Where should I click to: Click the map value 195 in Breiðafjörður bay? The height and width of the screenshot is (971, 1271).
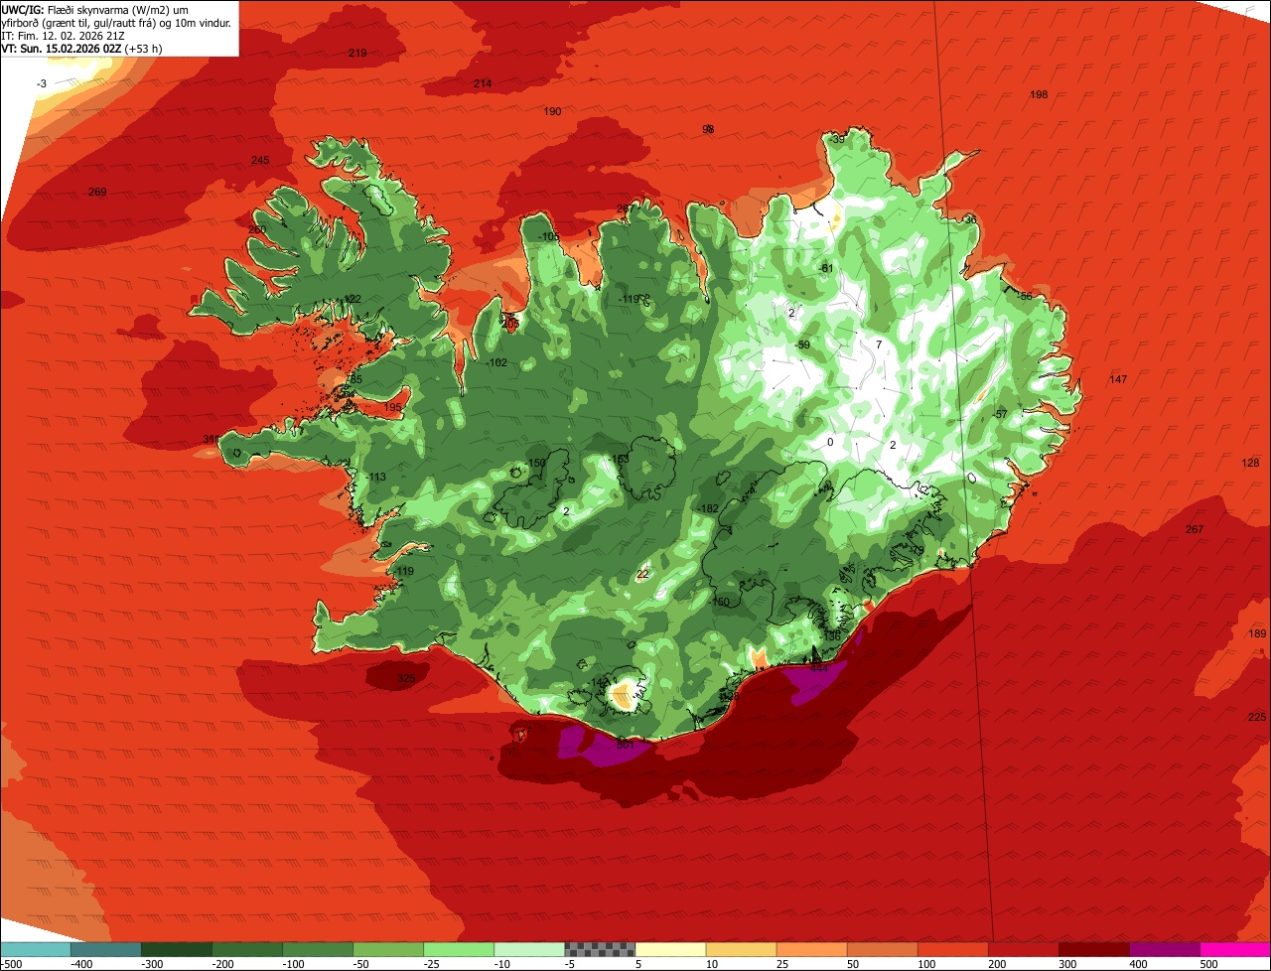pyautogui.click(x=393, y=407)
